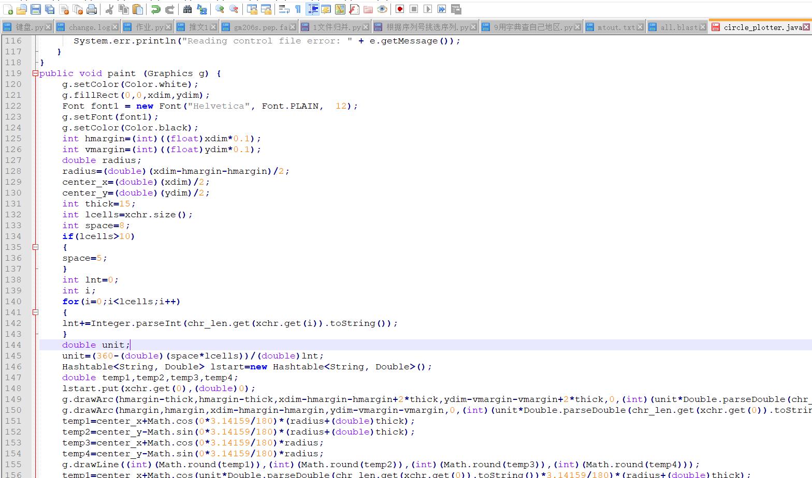Open the Replace dialog icon
This screenshot has height=478, width=812.
tap(201, 9)
